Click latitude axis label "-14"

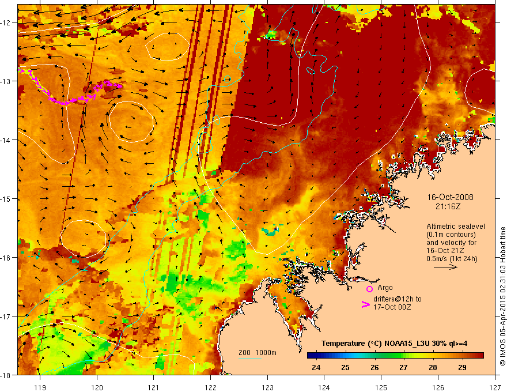point(6,140)
